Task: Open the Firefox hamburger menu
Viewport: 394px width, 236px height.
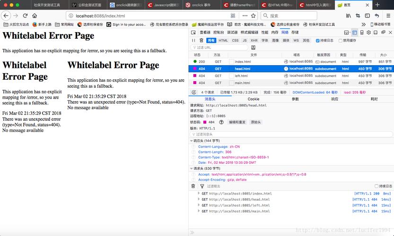Action: [388, 16]
